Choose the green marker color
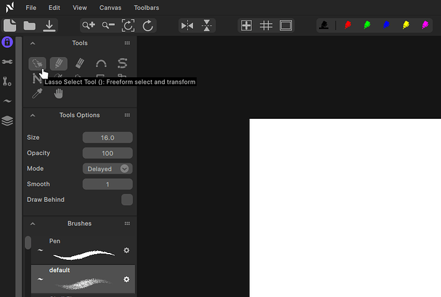Image resolution: width=441 pixels, height=297 pixels. click(x=367, y=26)
